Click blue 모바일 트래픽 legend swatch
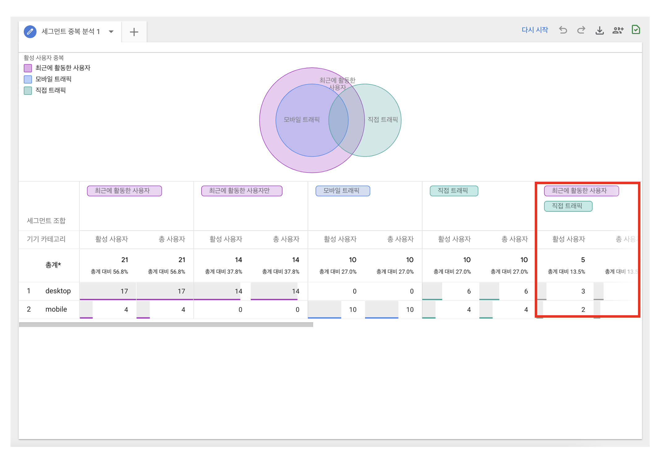This screenshot has width=659, height=458. [x=28, y=79]
